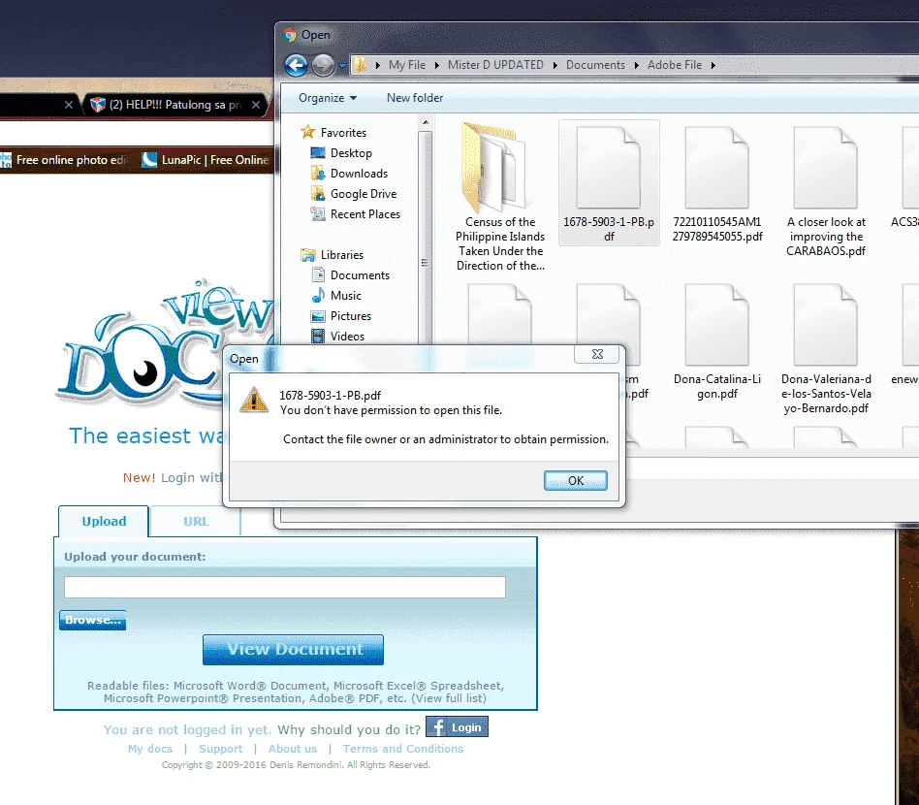Select the URL tab on ViewDocs
Image resolution: width=919 pixels, height=805 pixels.
195,521
